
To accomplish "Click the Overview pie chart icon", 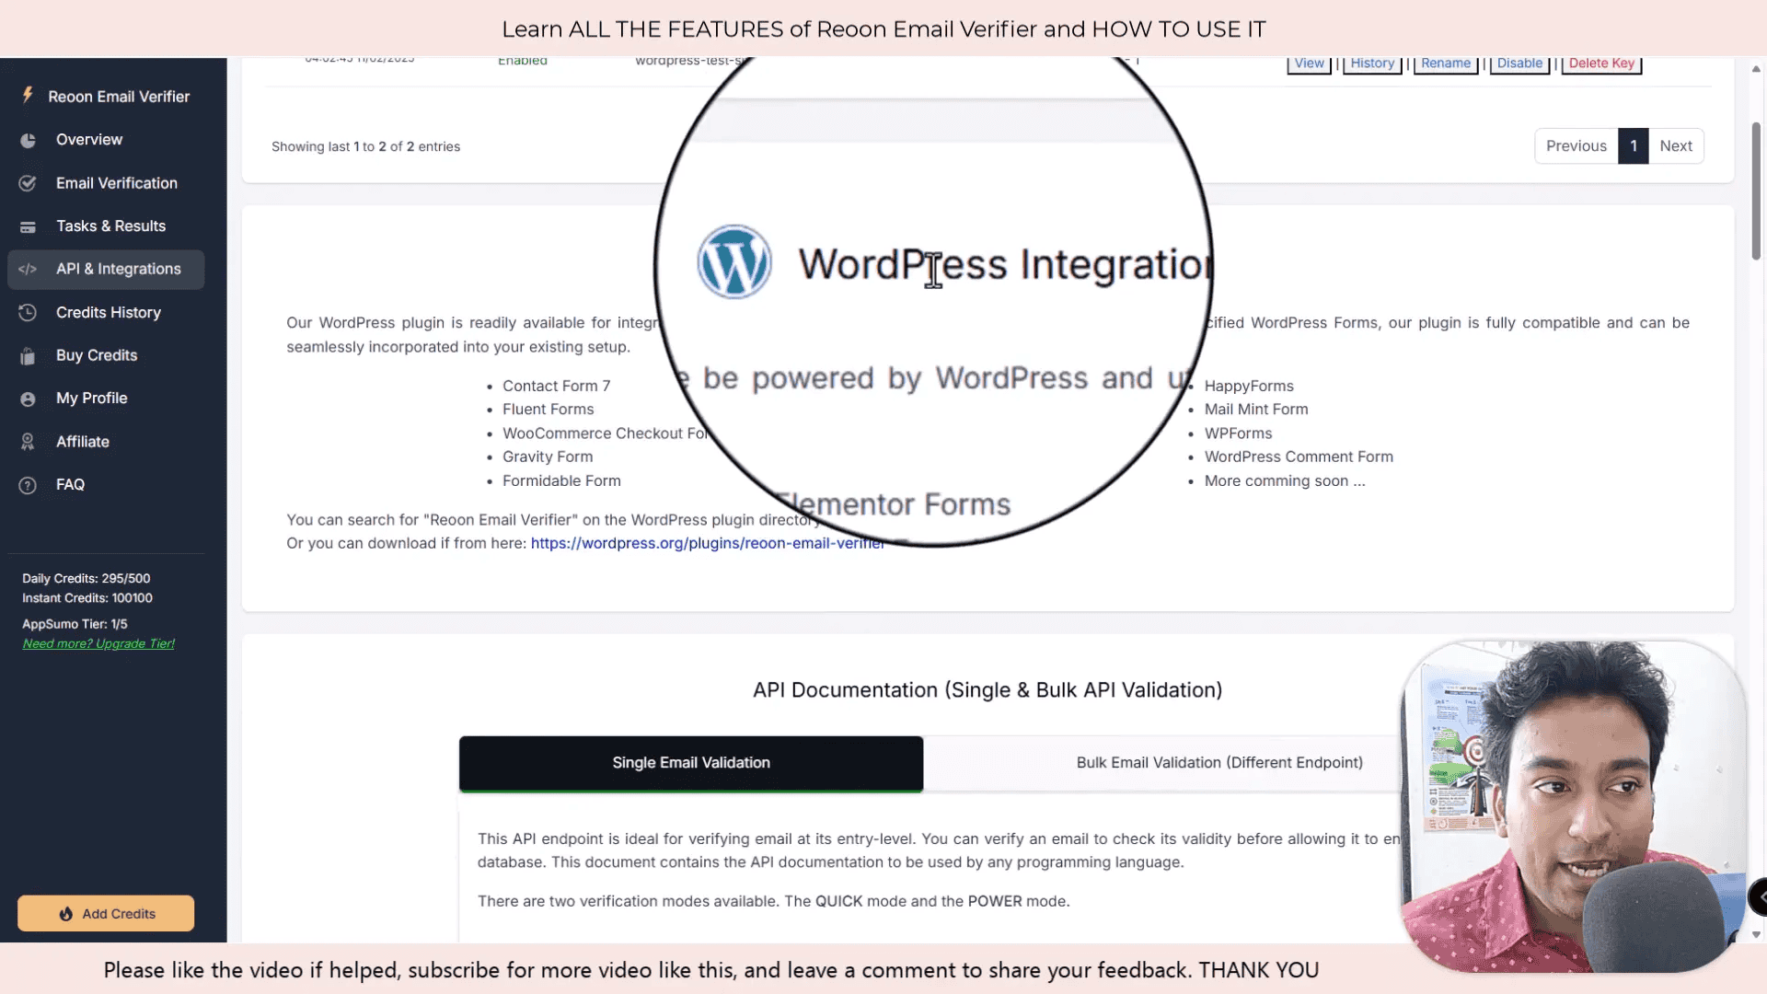I will (x=28, y=140).
